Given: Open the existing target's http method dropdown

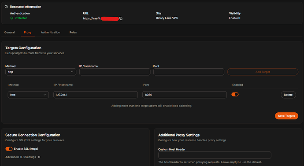Looking at the screenshot, I should pyautogui.click(x=28, y=95).
